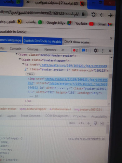Viewport: 122px width, 163px height.
Task: Click Switch DevTools to Arabic
Action: point(43,41)
